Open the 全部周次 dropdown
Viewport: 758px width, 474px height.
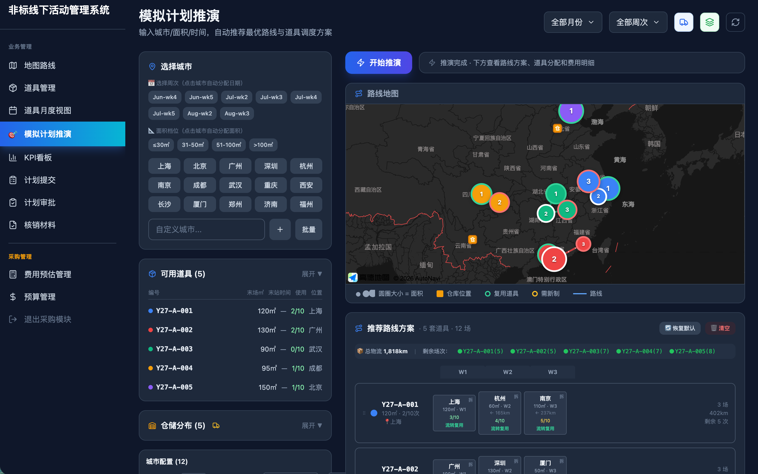[x=638, y=22]
